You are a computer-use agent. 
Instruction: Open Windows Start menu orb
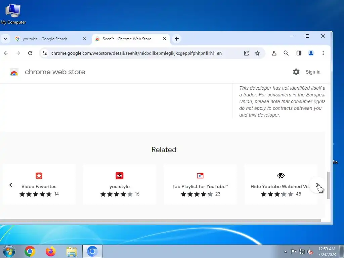click(8, 251)
